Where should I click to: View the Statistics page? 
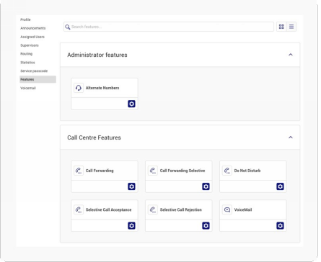(x=27, y=63)
